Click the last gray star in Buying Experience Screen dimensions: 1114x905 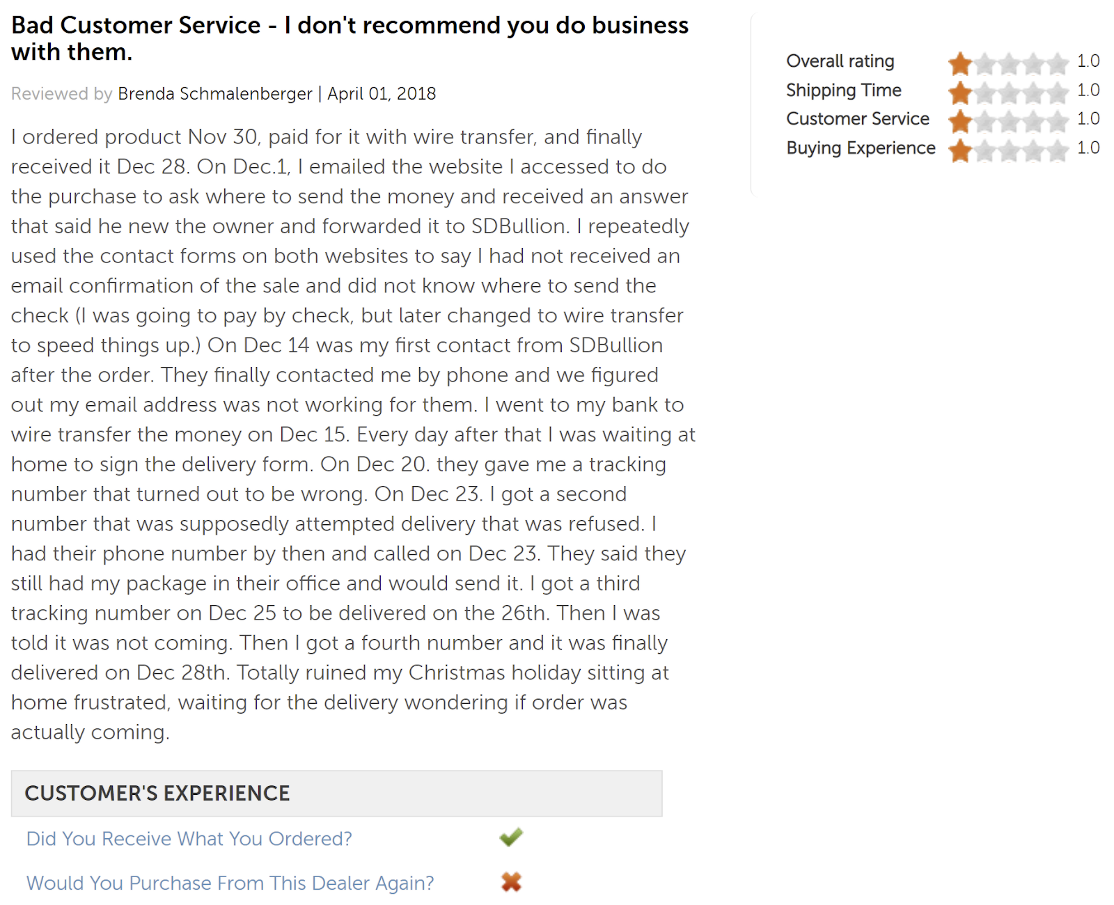(1058, 150)
